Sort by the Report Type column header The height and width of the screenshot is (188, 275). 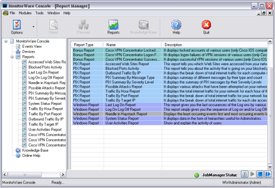point(87,45)
